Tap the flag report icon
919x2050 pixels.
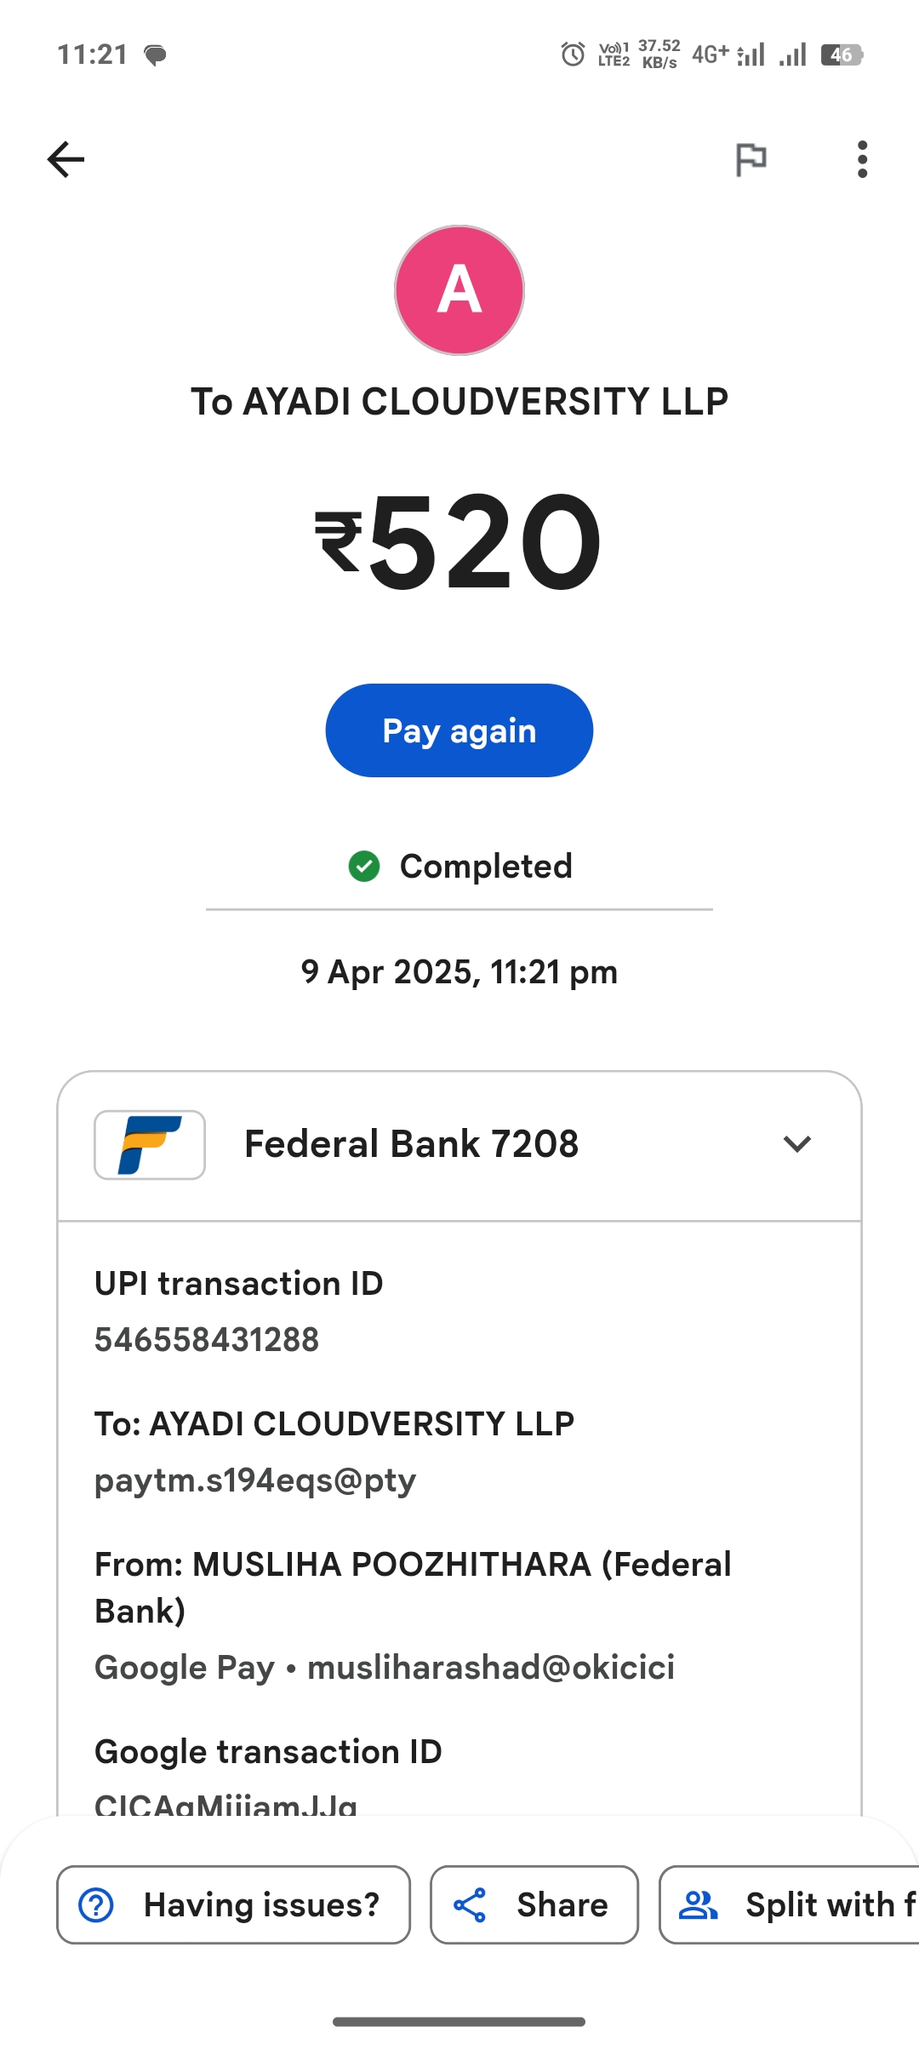751,159
